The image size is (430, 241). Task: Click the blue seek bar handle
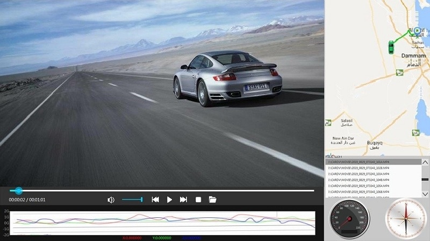pos(19,190)
